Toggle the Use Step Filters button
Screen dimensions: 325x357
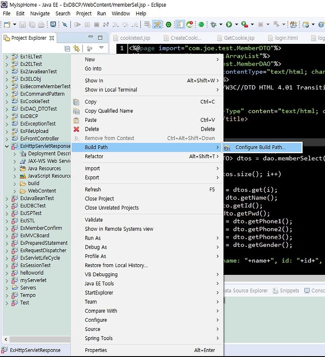point(157,24)
